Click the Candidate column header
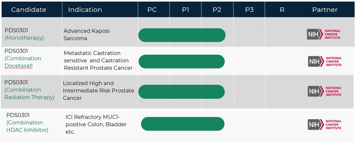Screen dimensions: 357x145 29,10
